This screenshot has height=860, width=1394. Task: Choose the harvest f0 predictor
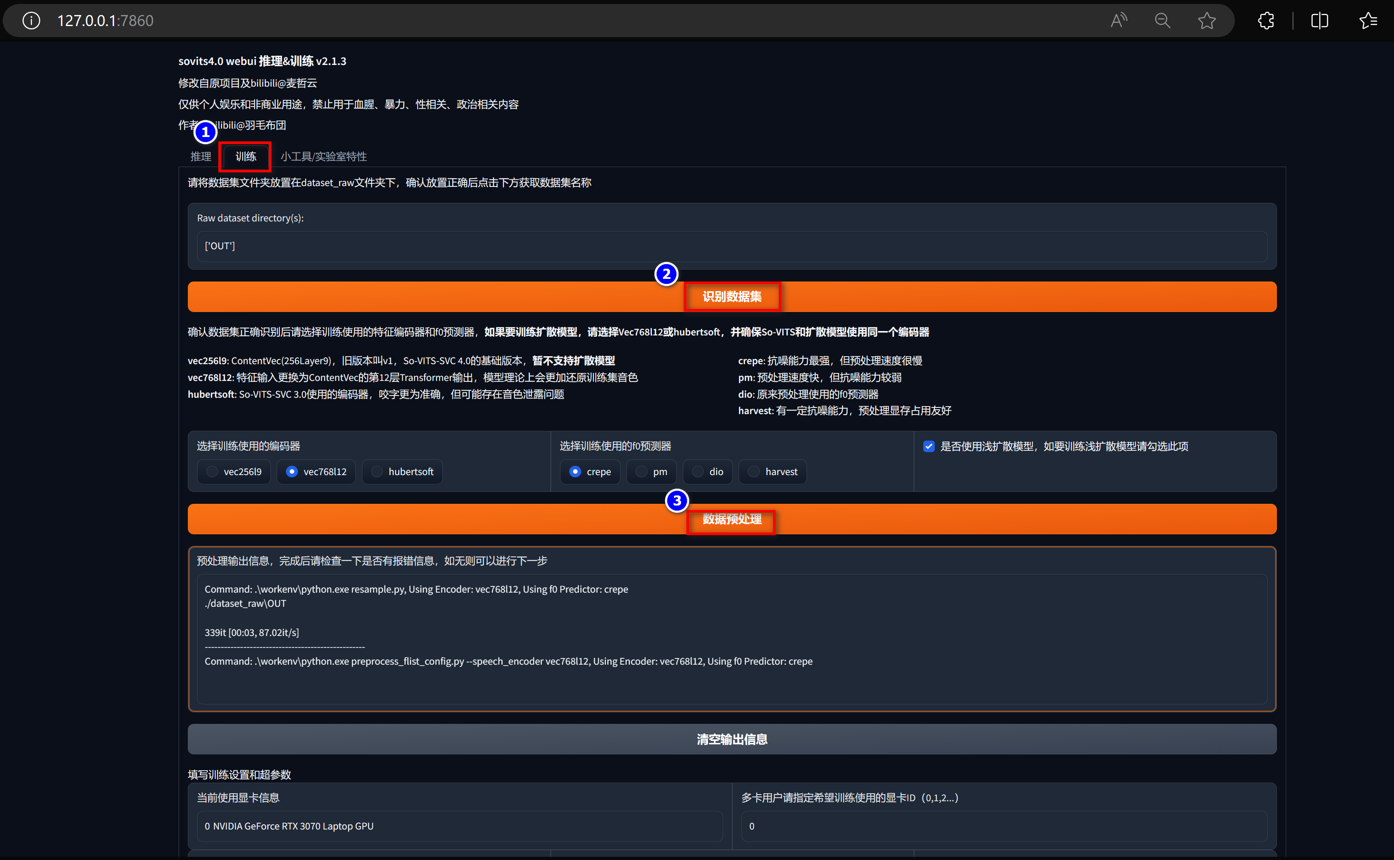754,472
